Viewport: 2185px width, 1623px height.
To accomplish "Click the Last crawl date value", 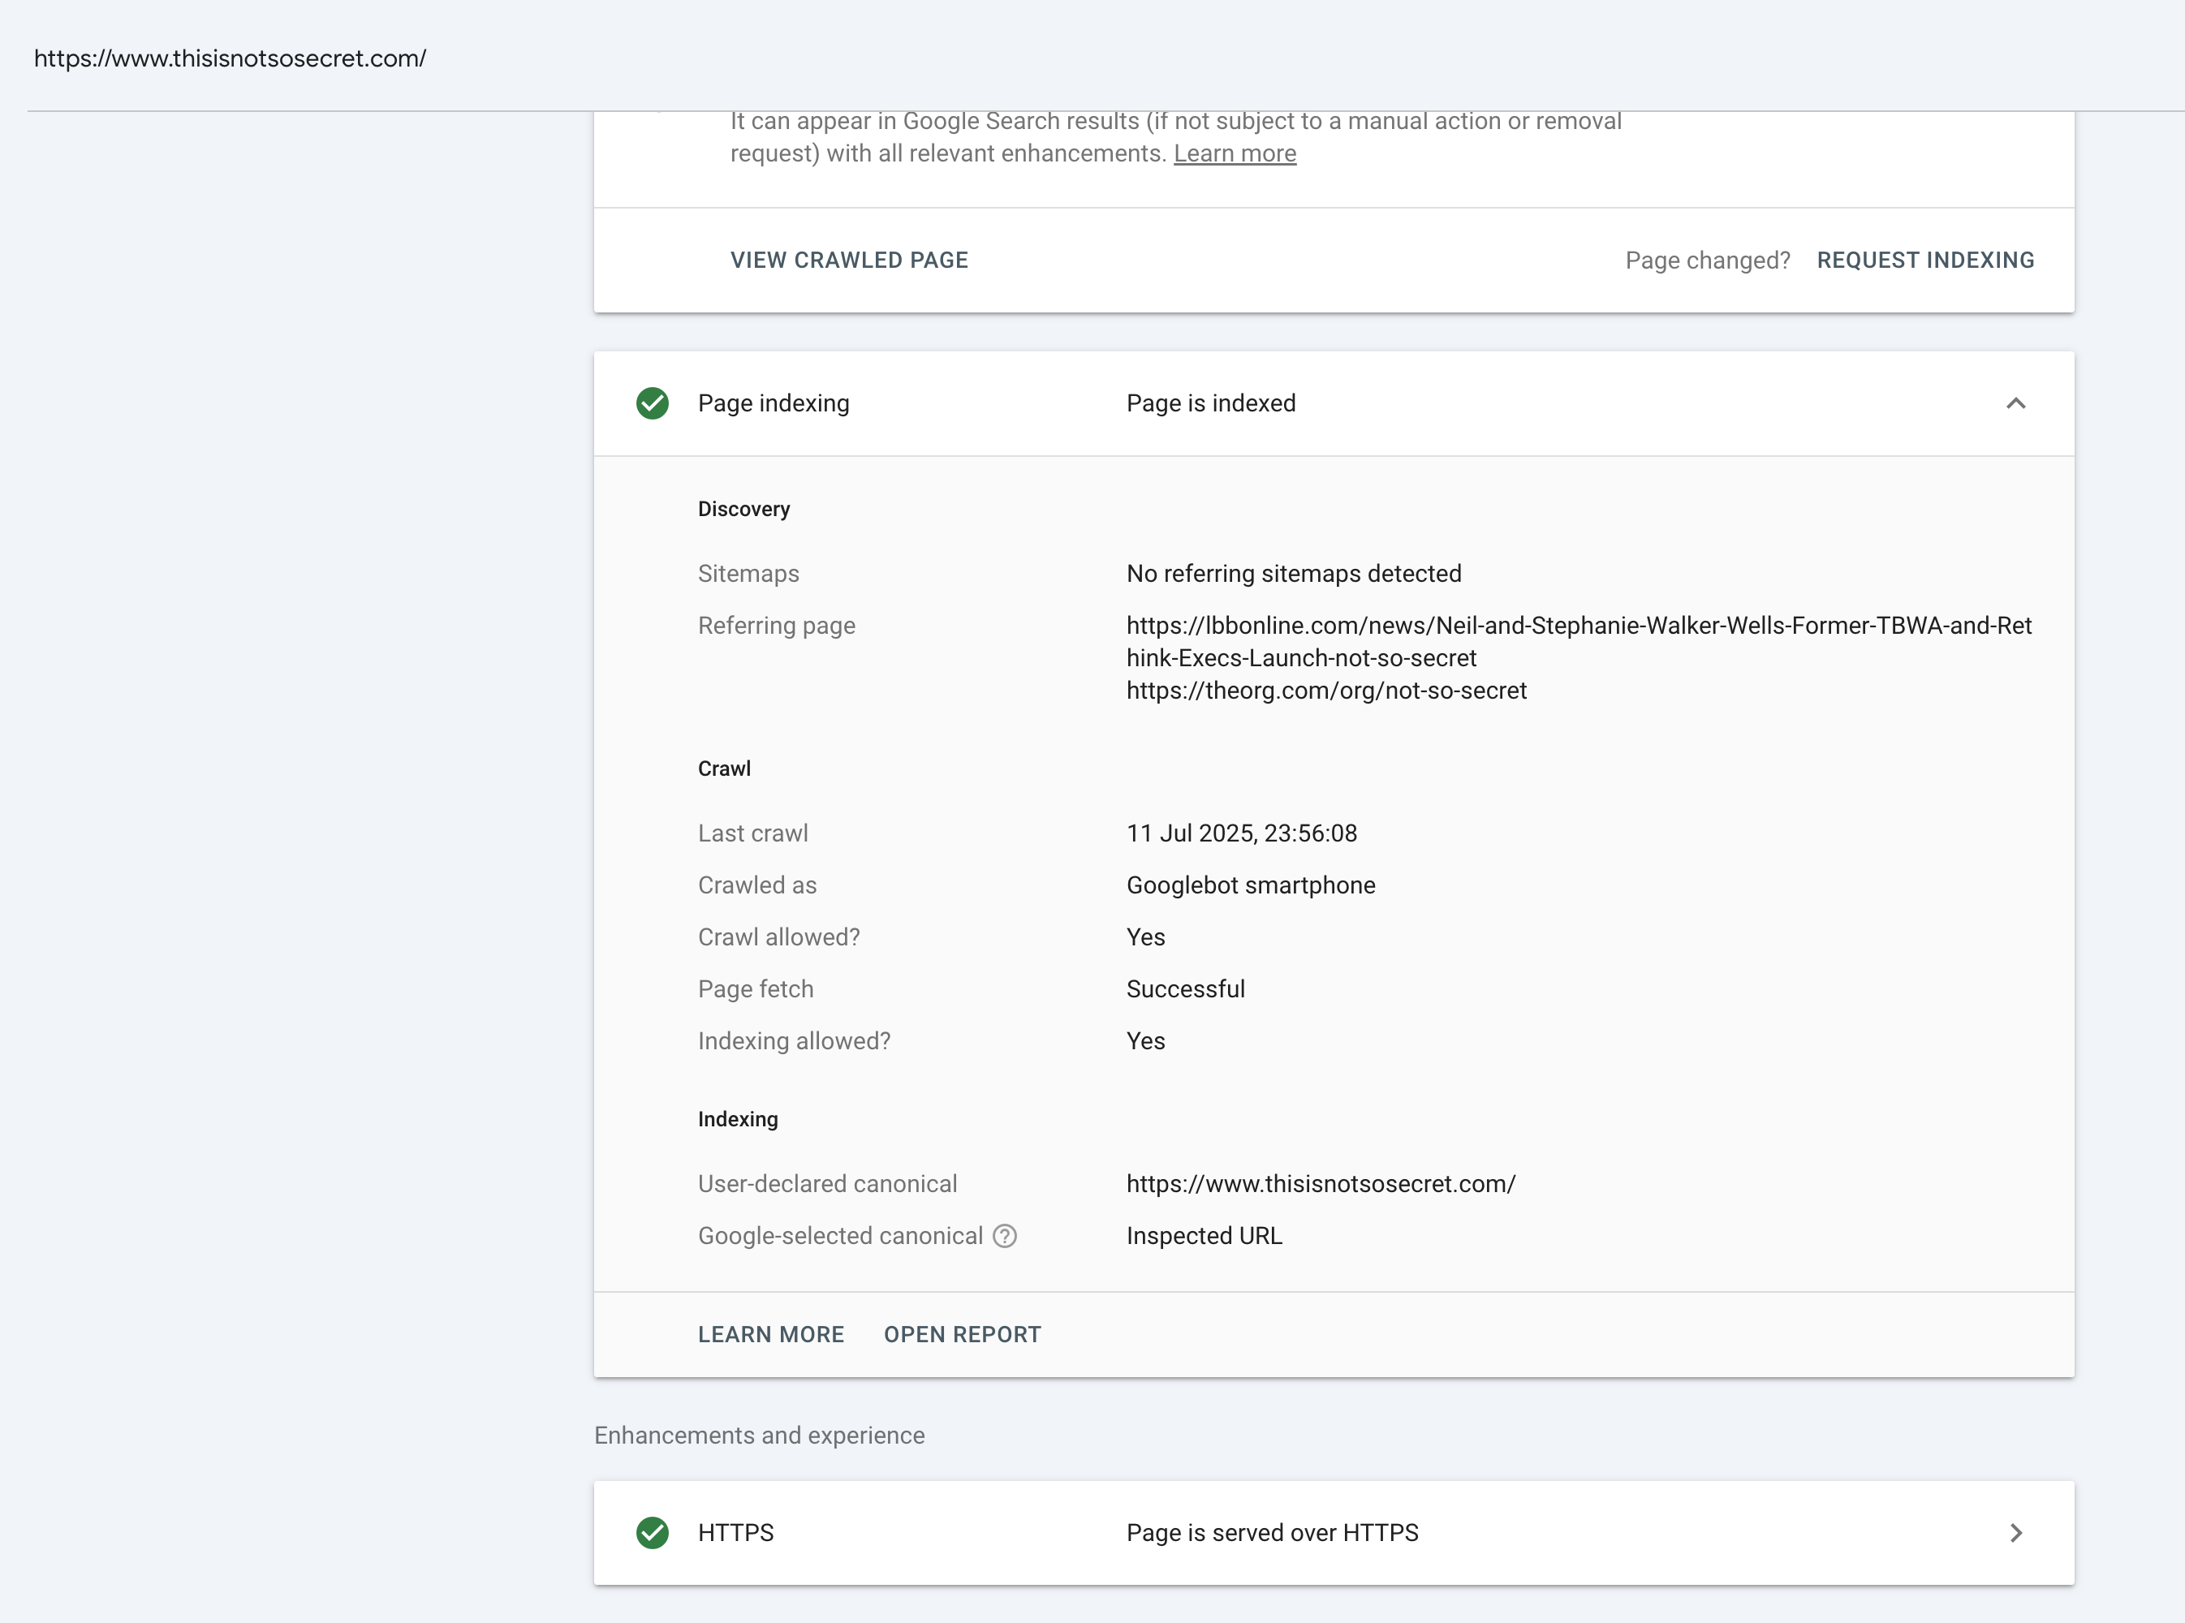I will coord(1241,833).
